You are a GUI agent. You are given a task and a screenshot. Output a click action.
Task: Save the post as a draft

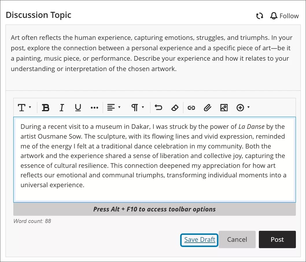pos(199,239)
